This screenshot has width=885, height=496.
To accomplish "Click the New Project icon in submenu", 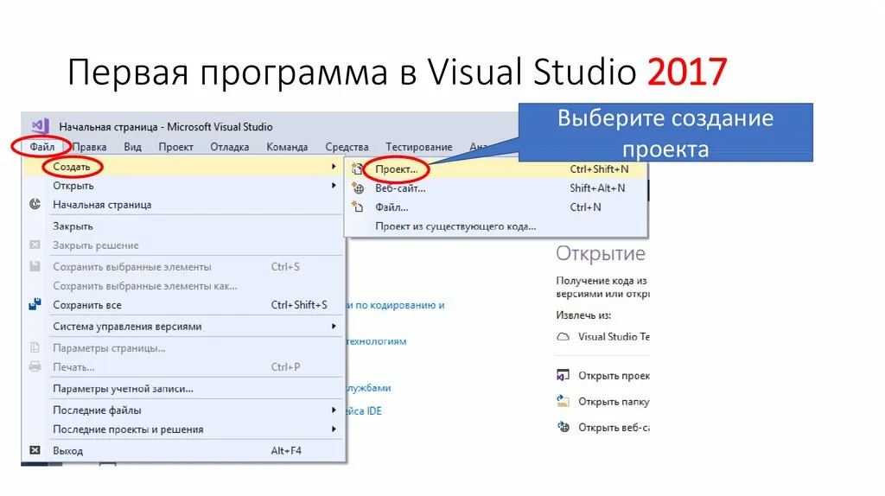I will [357, 169].
